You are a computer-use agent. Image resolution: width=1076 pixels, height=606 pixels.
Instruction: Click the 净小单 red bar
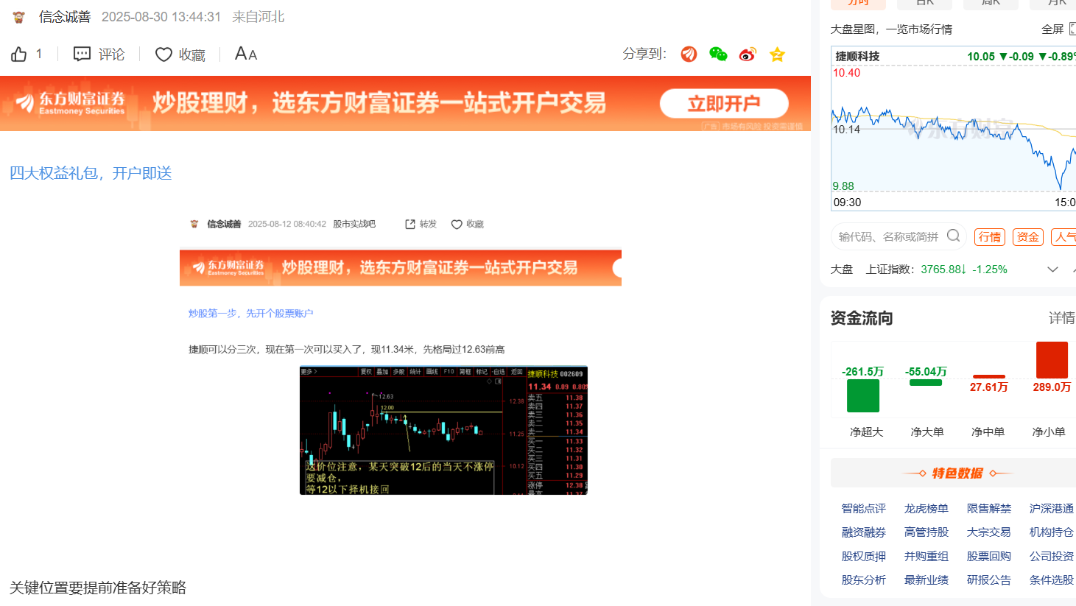point(1052,360)
